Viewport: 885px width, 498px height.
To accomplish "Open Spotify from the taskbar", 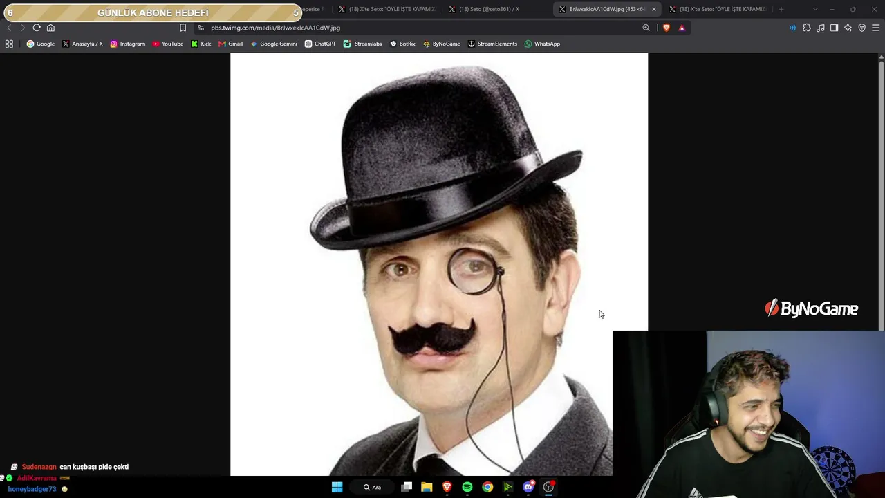I will tap(467, 487).
